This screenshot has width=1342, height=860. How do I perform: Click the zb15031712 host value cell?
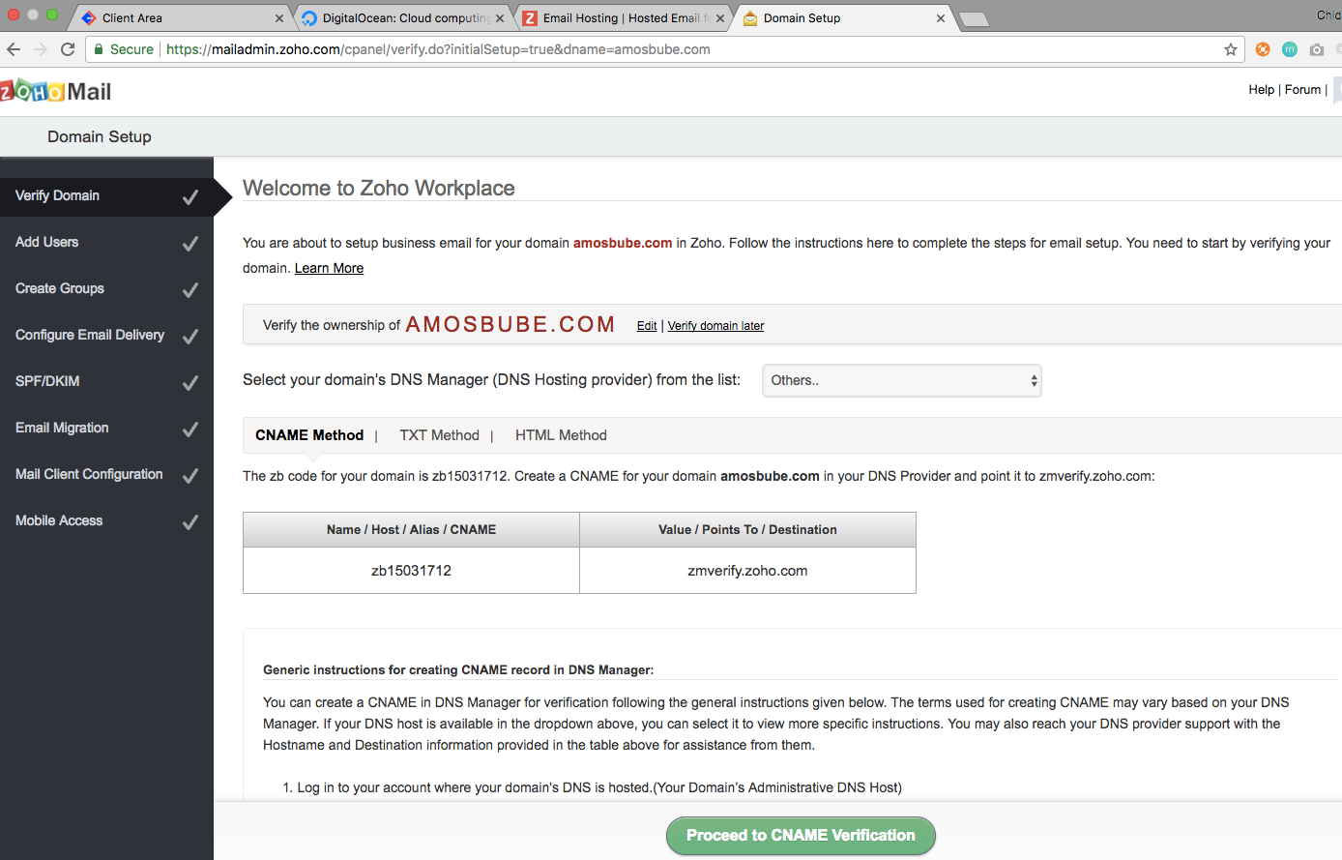tap(411, 571)
